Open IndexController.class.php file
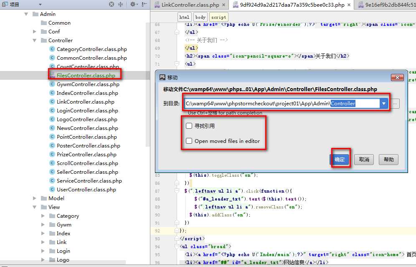The width and height of the screenshot is (416, 267). click(84, 93)
